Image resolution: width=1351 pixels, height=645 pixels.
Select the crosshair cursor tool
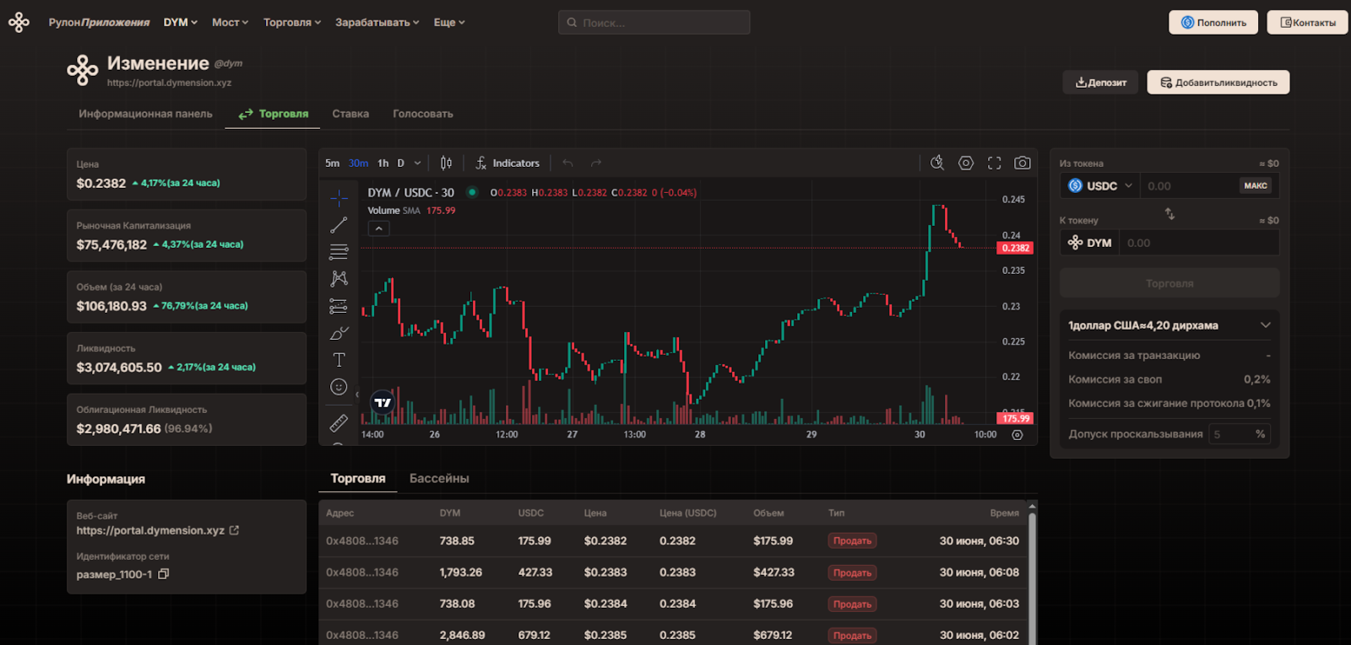[x=339, y=198]
